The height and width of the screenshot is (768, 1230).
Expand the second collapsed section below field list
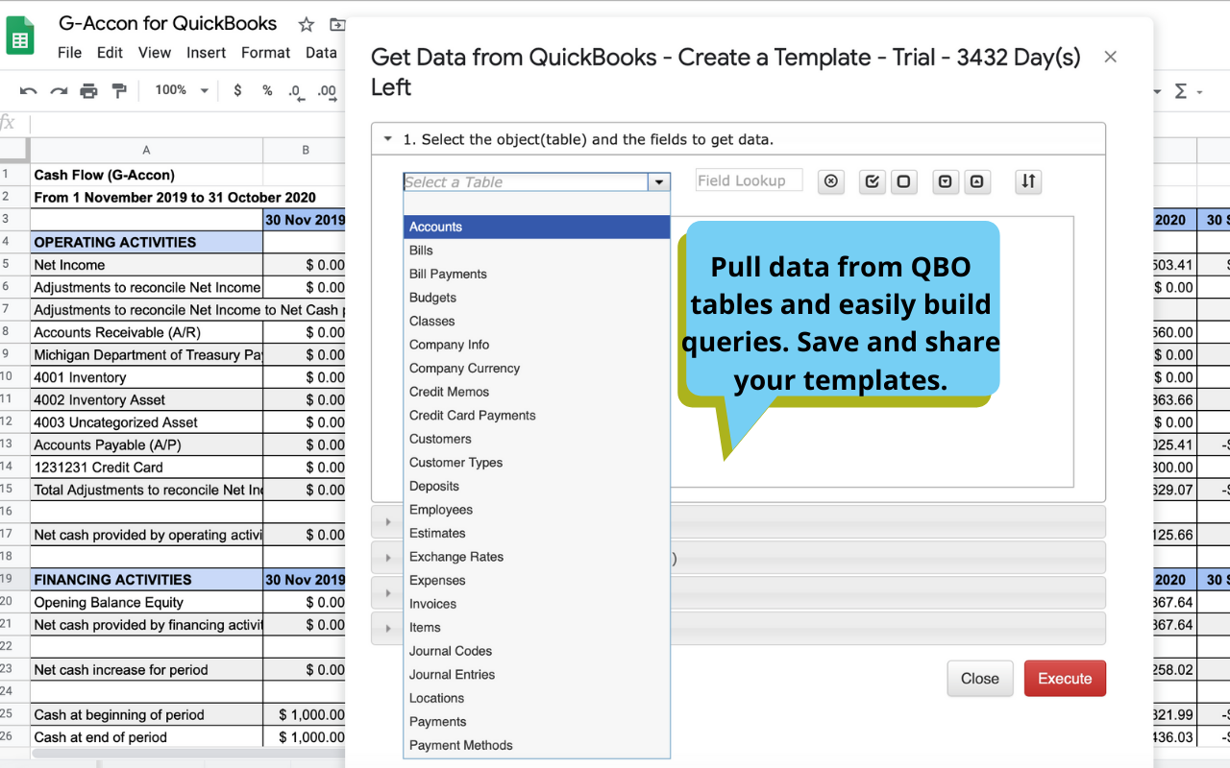point(388,558)
